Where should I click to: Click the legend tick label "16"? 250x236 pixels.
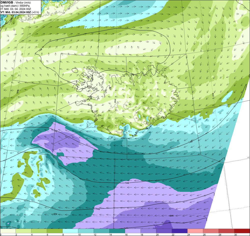(x=126, y=235)
